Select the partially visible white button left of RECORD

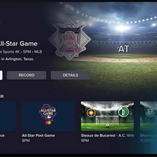1,75
